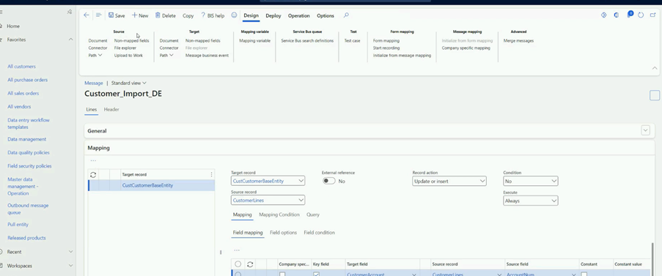Open in Microsoft Office icon
This screenshot has height=276, width=662.
coord(617,15)
